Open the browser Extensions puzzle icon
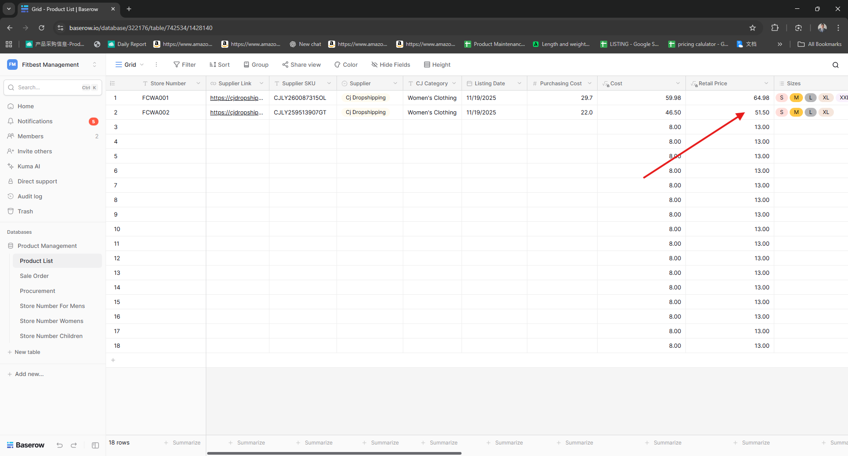 click(775, 28)
